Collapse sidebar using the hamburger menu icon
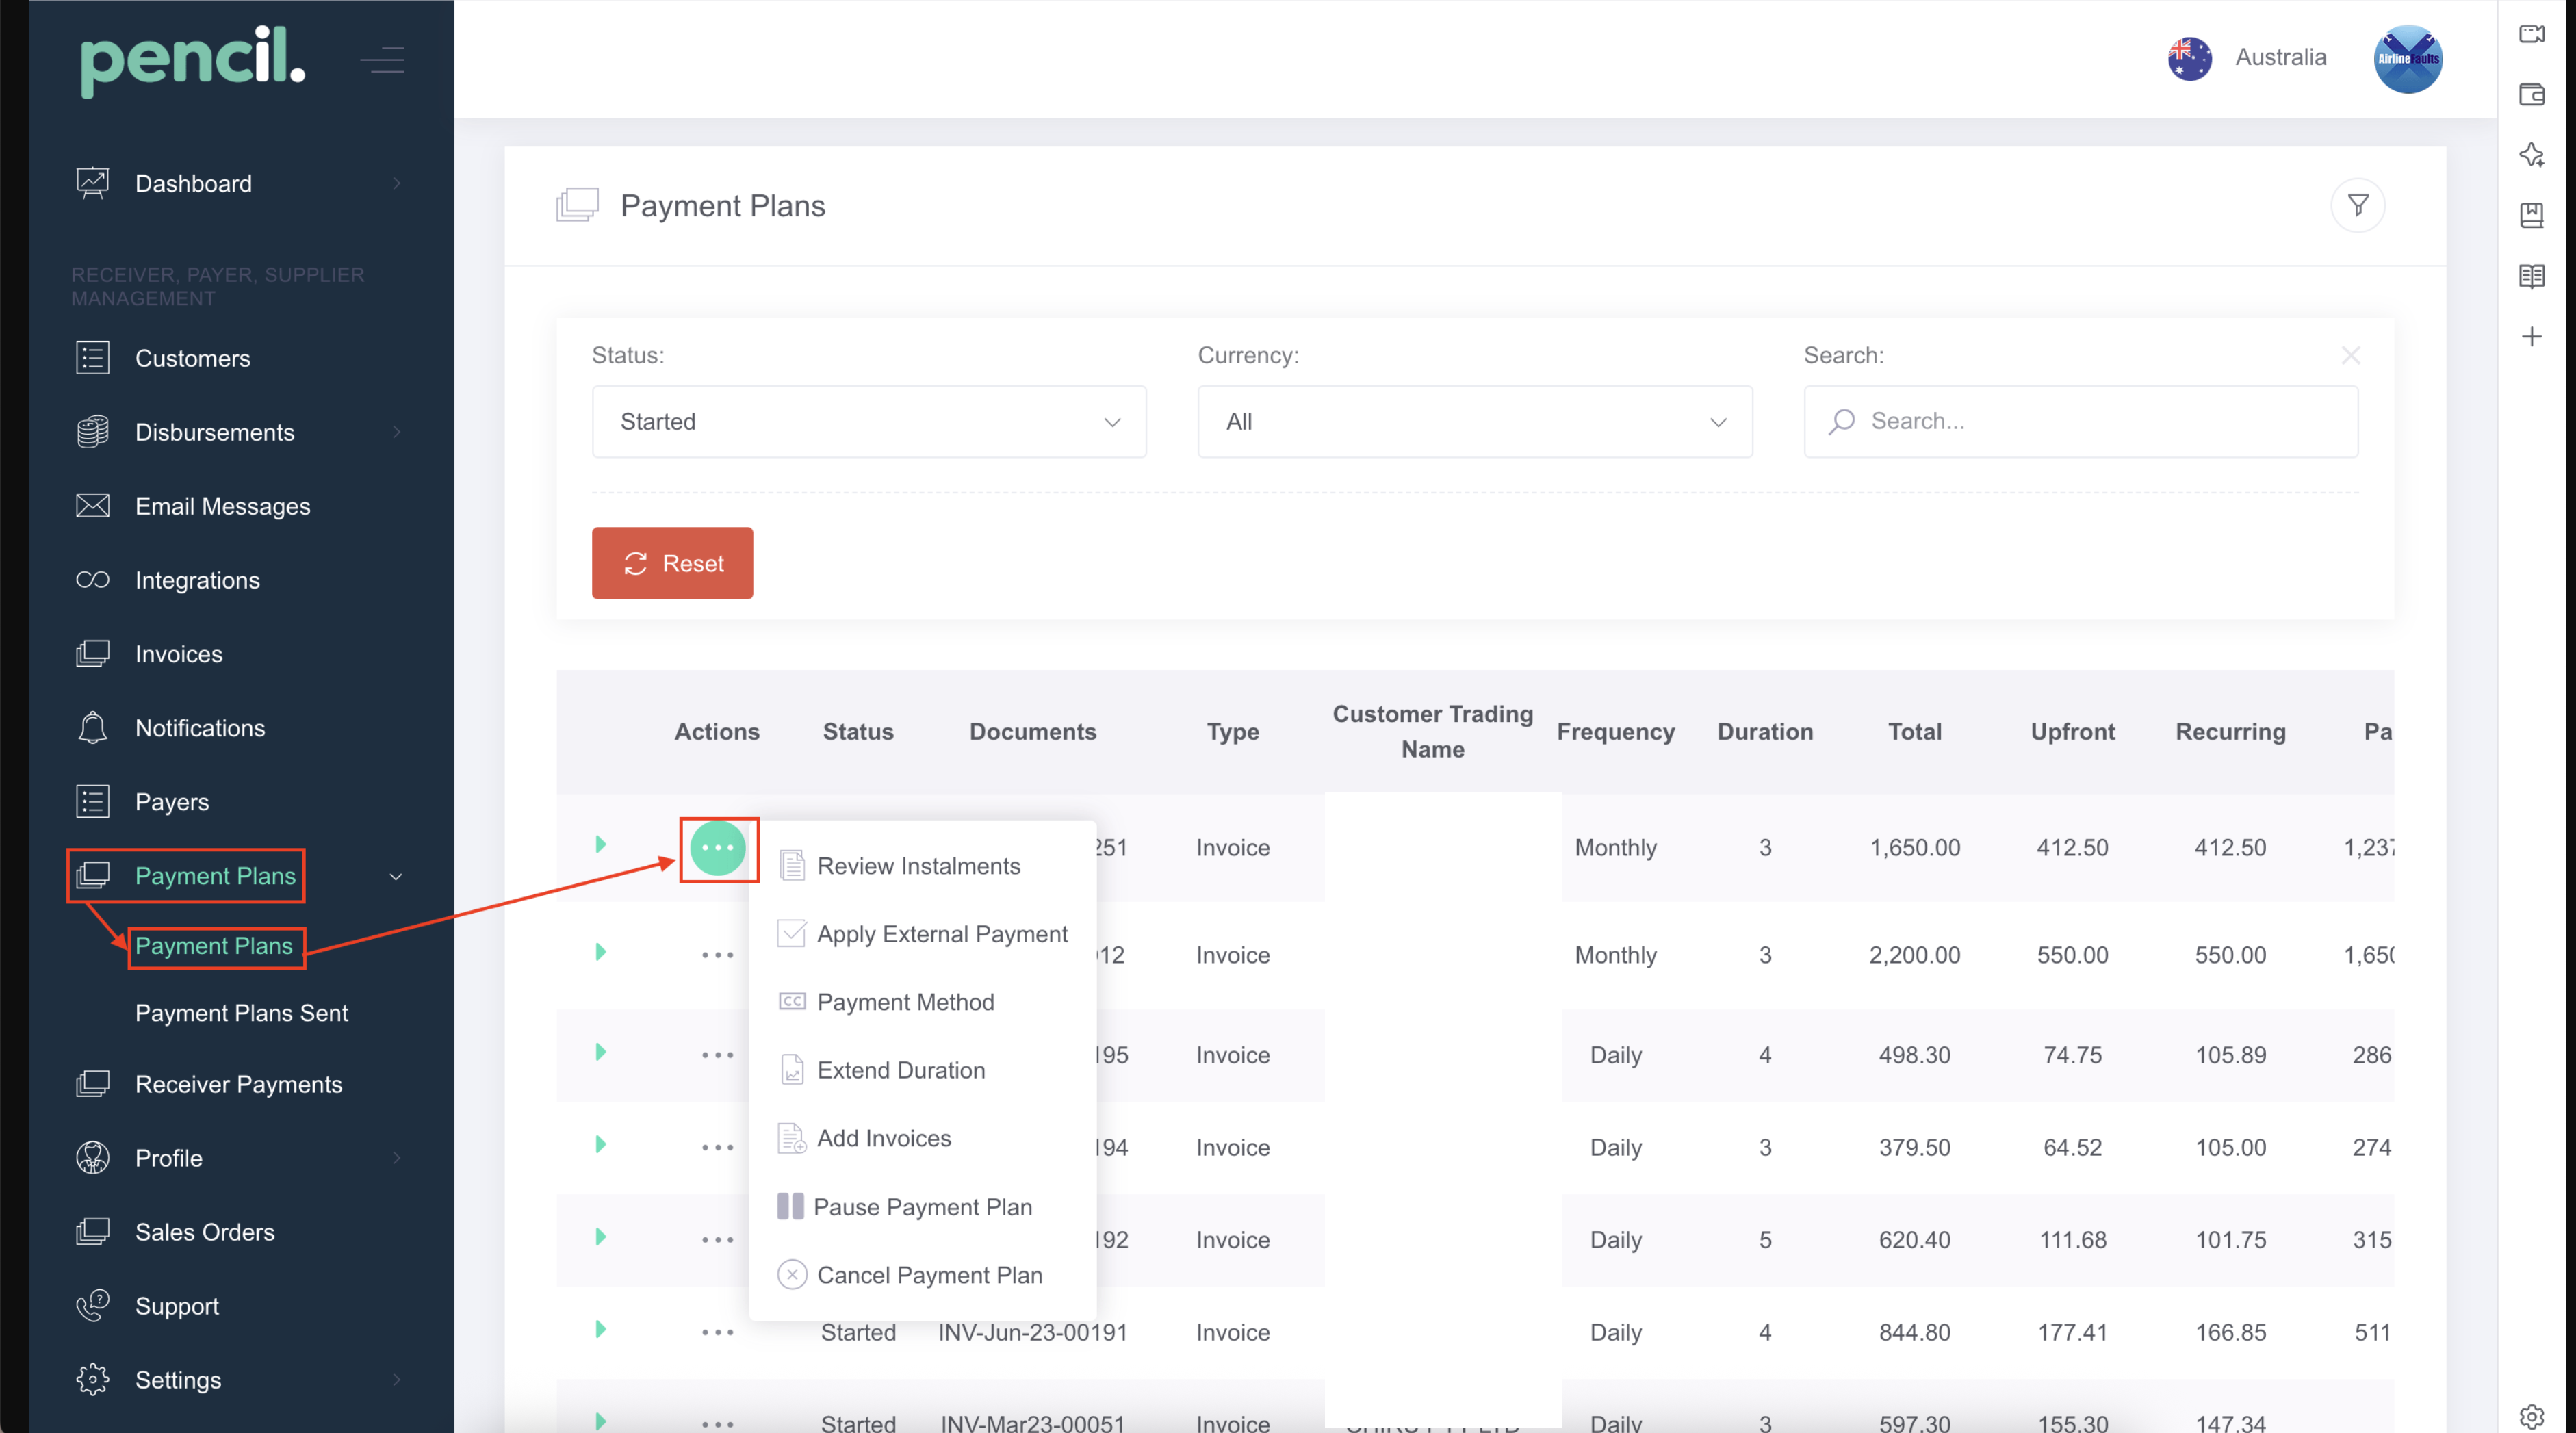Screen dimensions: 2576x1433 coord(383,60)
